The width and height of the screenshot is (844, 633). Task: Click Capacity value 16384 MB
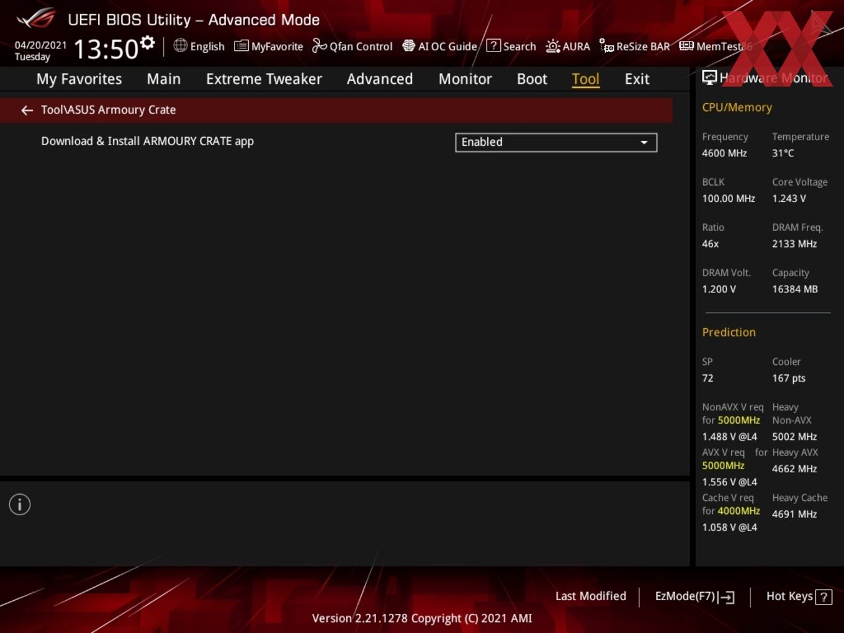click(795, 289)
